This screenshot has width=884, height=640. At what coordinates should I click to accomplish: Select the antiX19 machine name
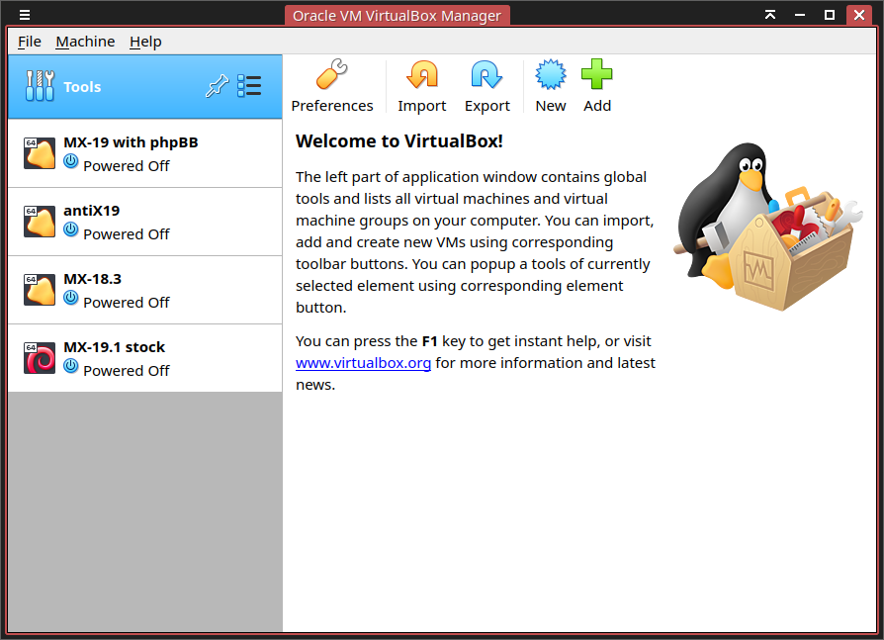pyautogui.click(x=91, y=211)
